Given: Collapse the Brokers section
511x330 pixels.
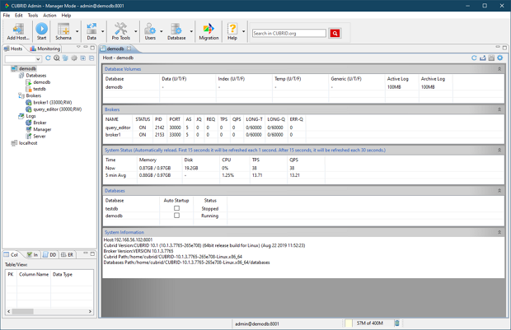Looking at the screenshot, I should (x=499, y=109).
